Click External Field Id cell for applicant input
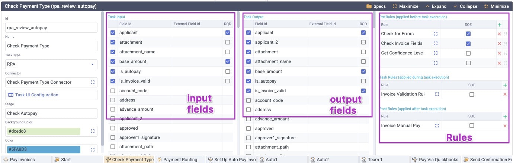Viewport: 513px width, 163px height. pos(197,33)
